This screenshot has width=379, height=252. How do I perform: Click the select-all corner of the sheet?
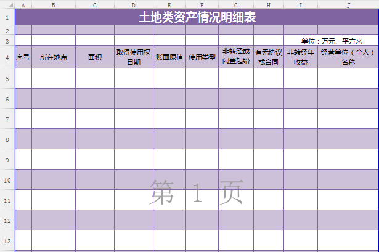(x=7, y=4)
